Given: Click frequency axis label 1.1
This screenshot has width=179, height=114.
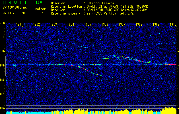Looking at the screenshot, I should [2, 37].
